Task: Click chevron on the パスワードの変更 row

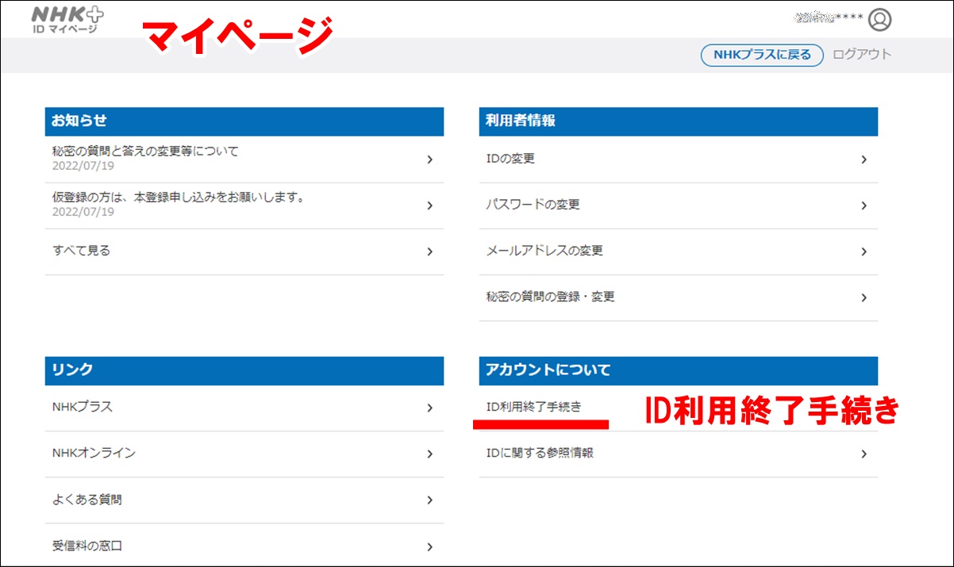Action: pos(864,205)
